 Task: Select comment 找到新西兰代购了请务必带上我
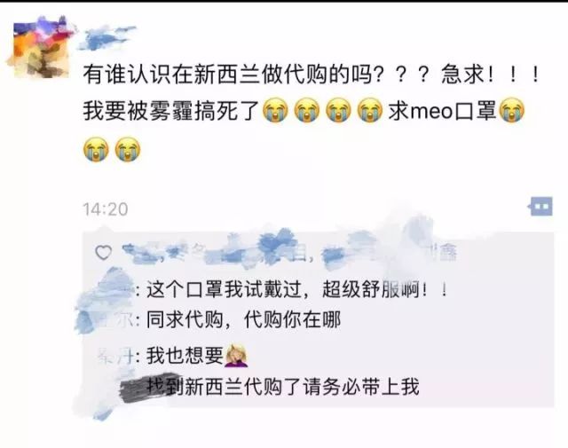point(283,386)
